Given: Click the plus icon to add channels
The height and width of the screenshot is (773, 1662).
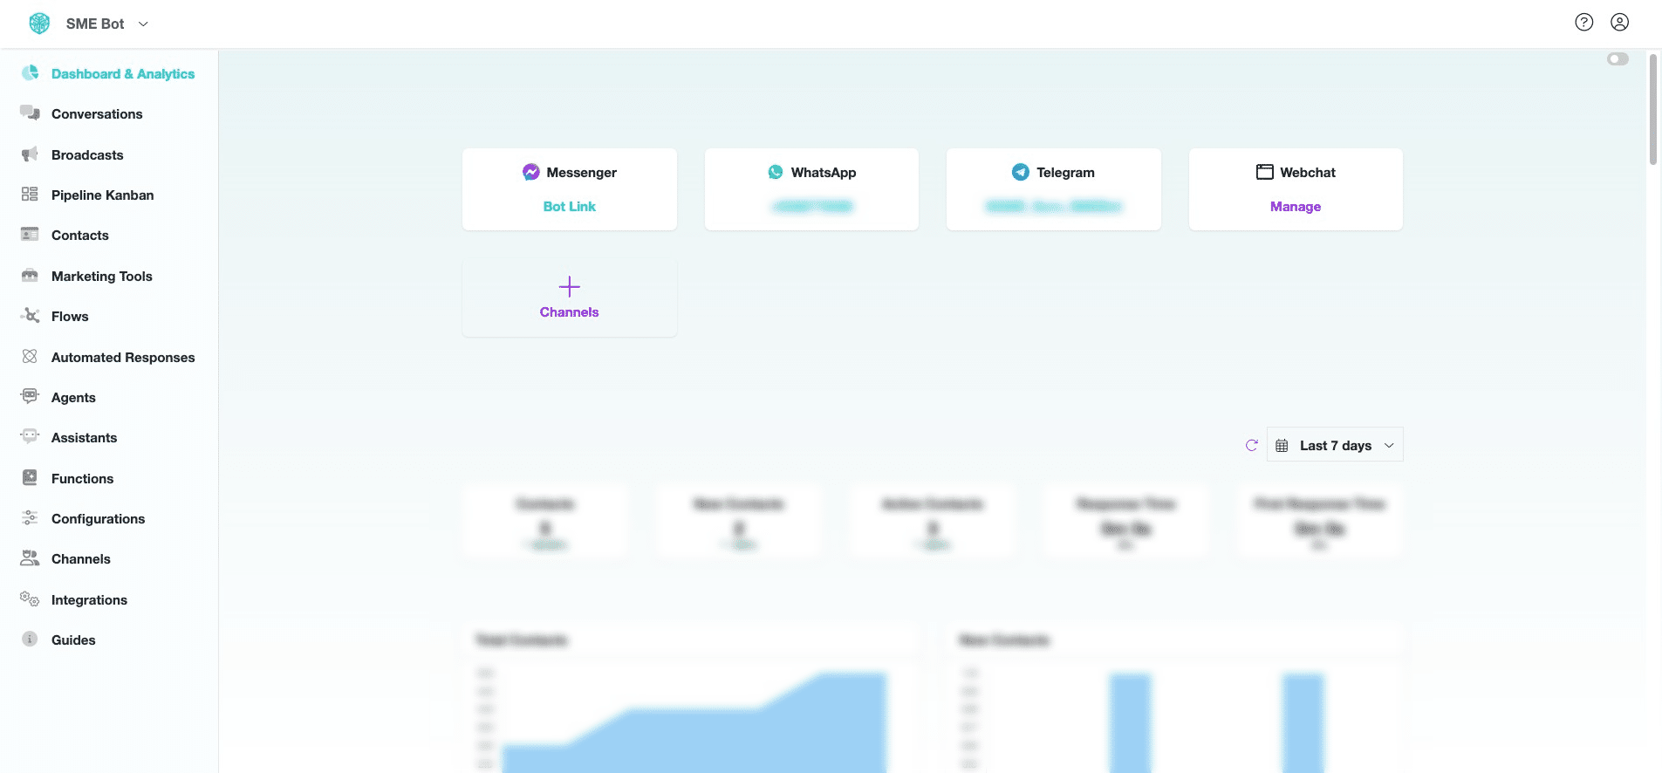Looking at the screenshot, I should (570, 287).
